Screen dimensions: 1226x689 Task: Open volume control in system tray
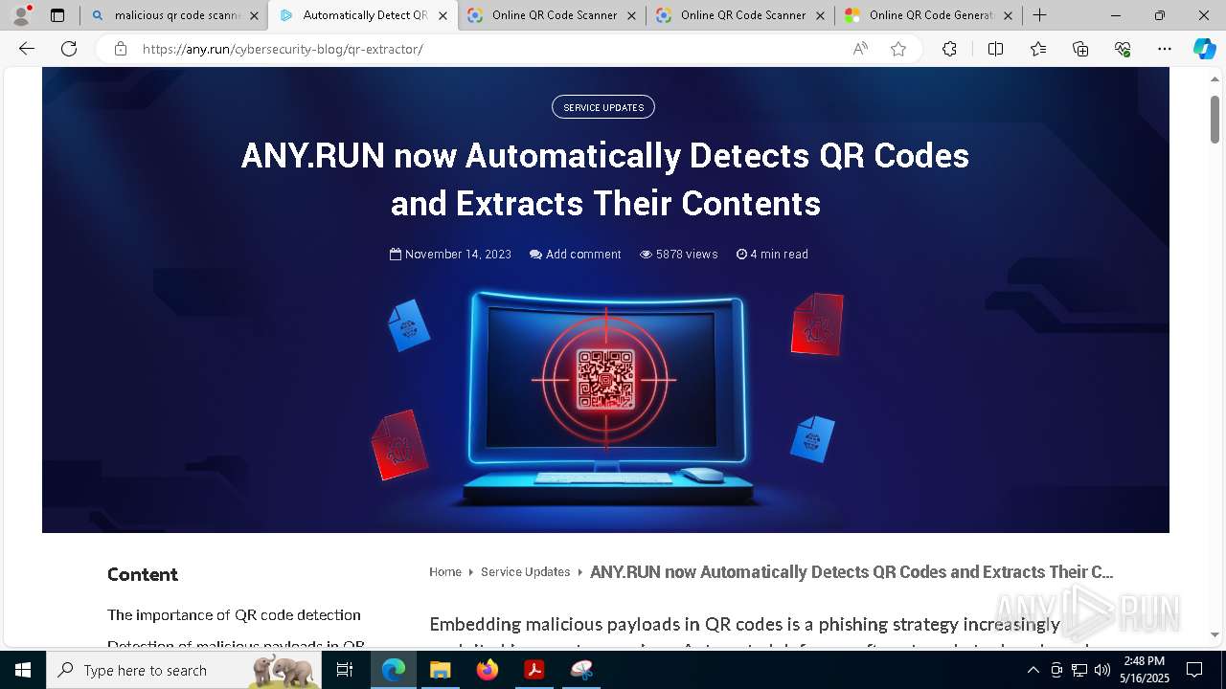tap(1102, 670)
